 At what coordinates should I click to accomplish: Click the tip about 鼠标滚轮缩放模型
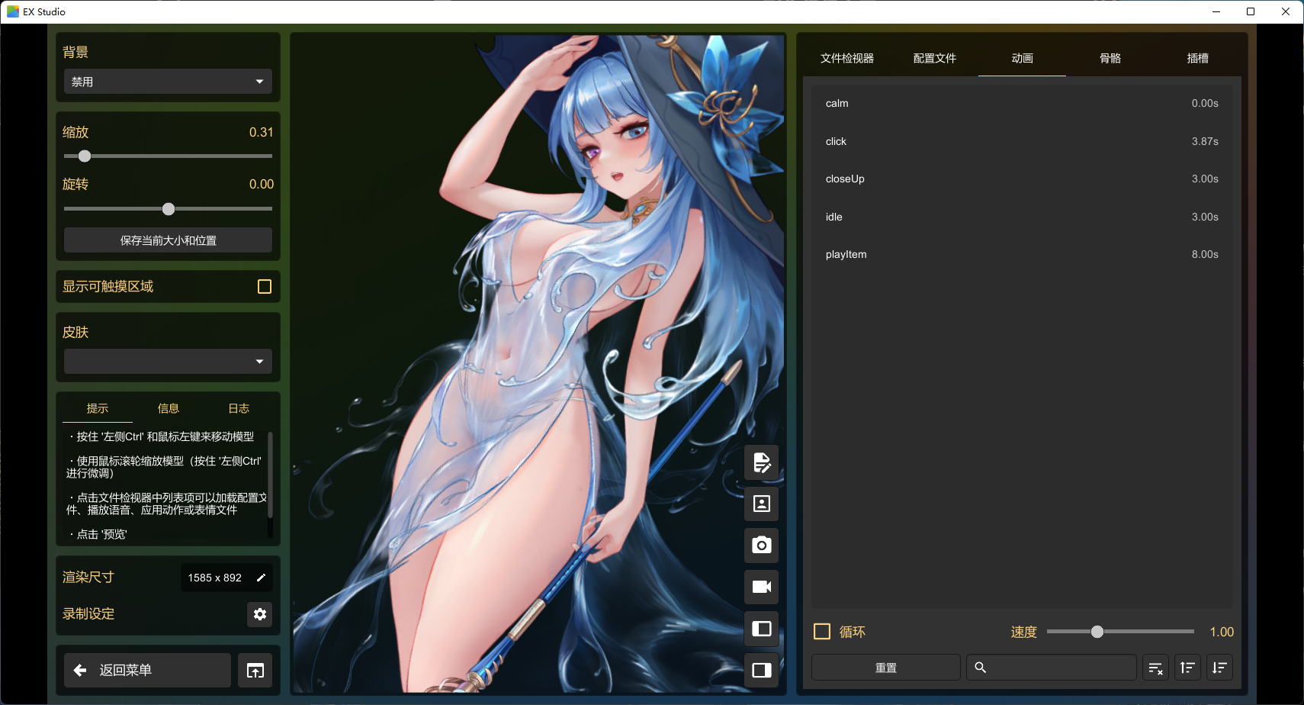[x=164, y=468]
